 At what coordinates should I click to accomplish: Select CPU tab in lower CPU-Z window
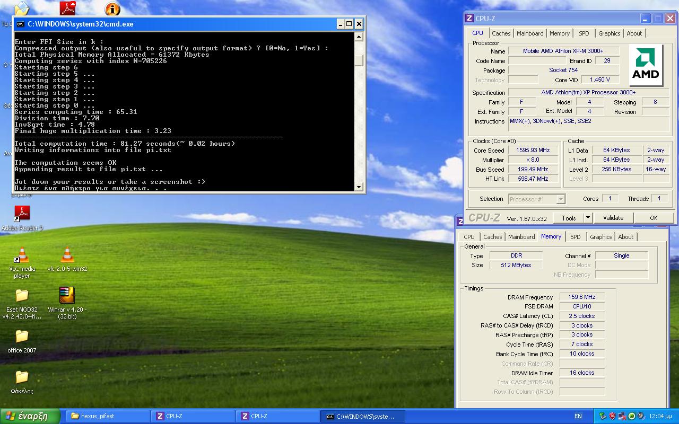coord(469,237)
